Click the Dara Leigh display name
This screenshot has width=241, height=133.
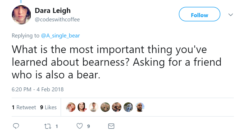53,11
